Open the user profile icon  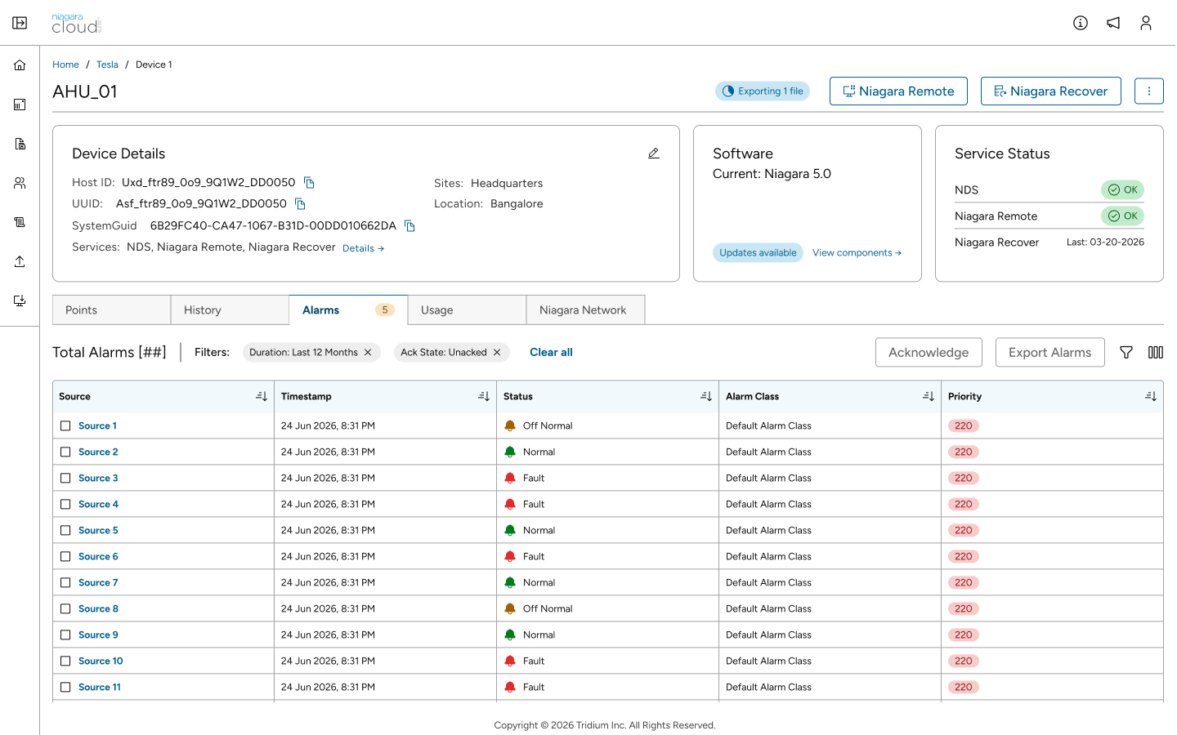tap(1146, 23)
